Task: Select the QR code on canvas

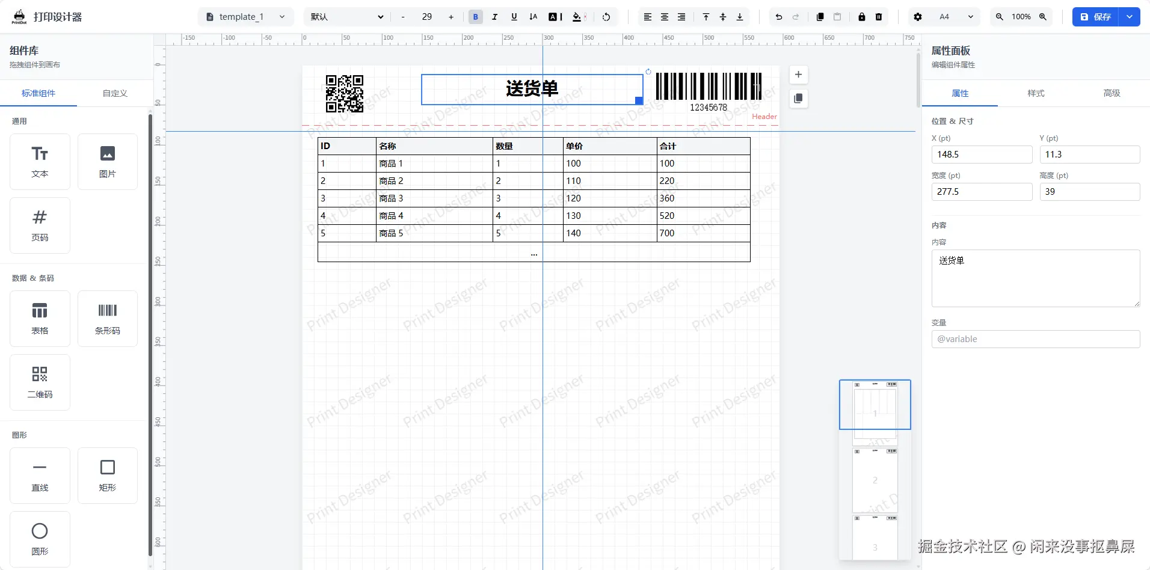Action: (x=345, y=94)
